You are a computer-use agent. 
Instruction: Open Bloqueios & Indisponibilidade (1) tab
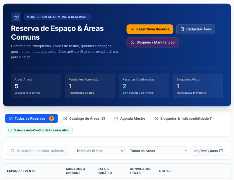click(184, 118)
